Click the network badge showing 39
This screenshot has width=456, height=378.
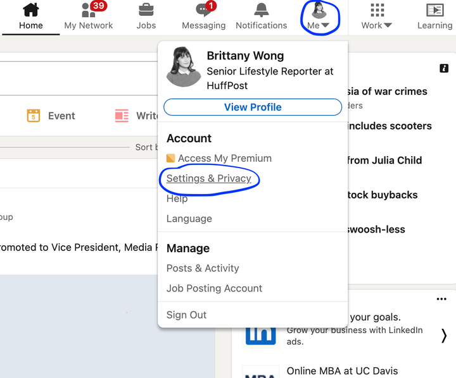[98, 6]
